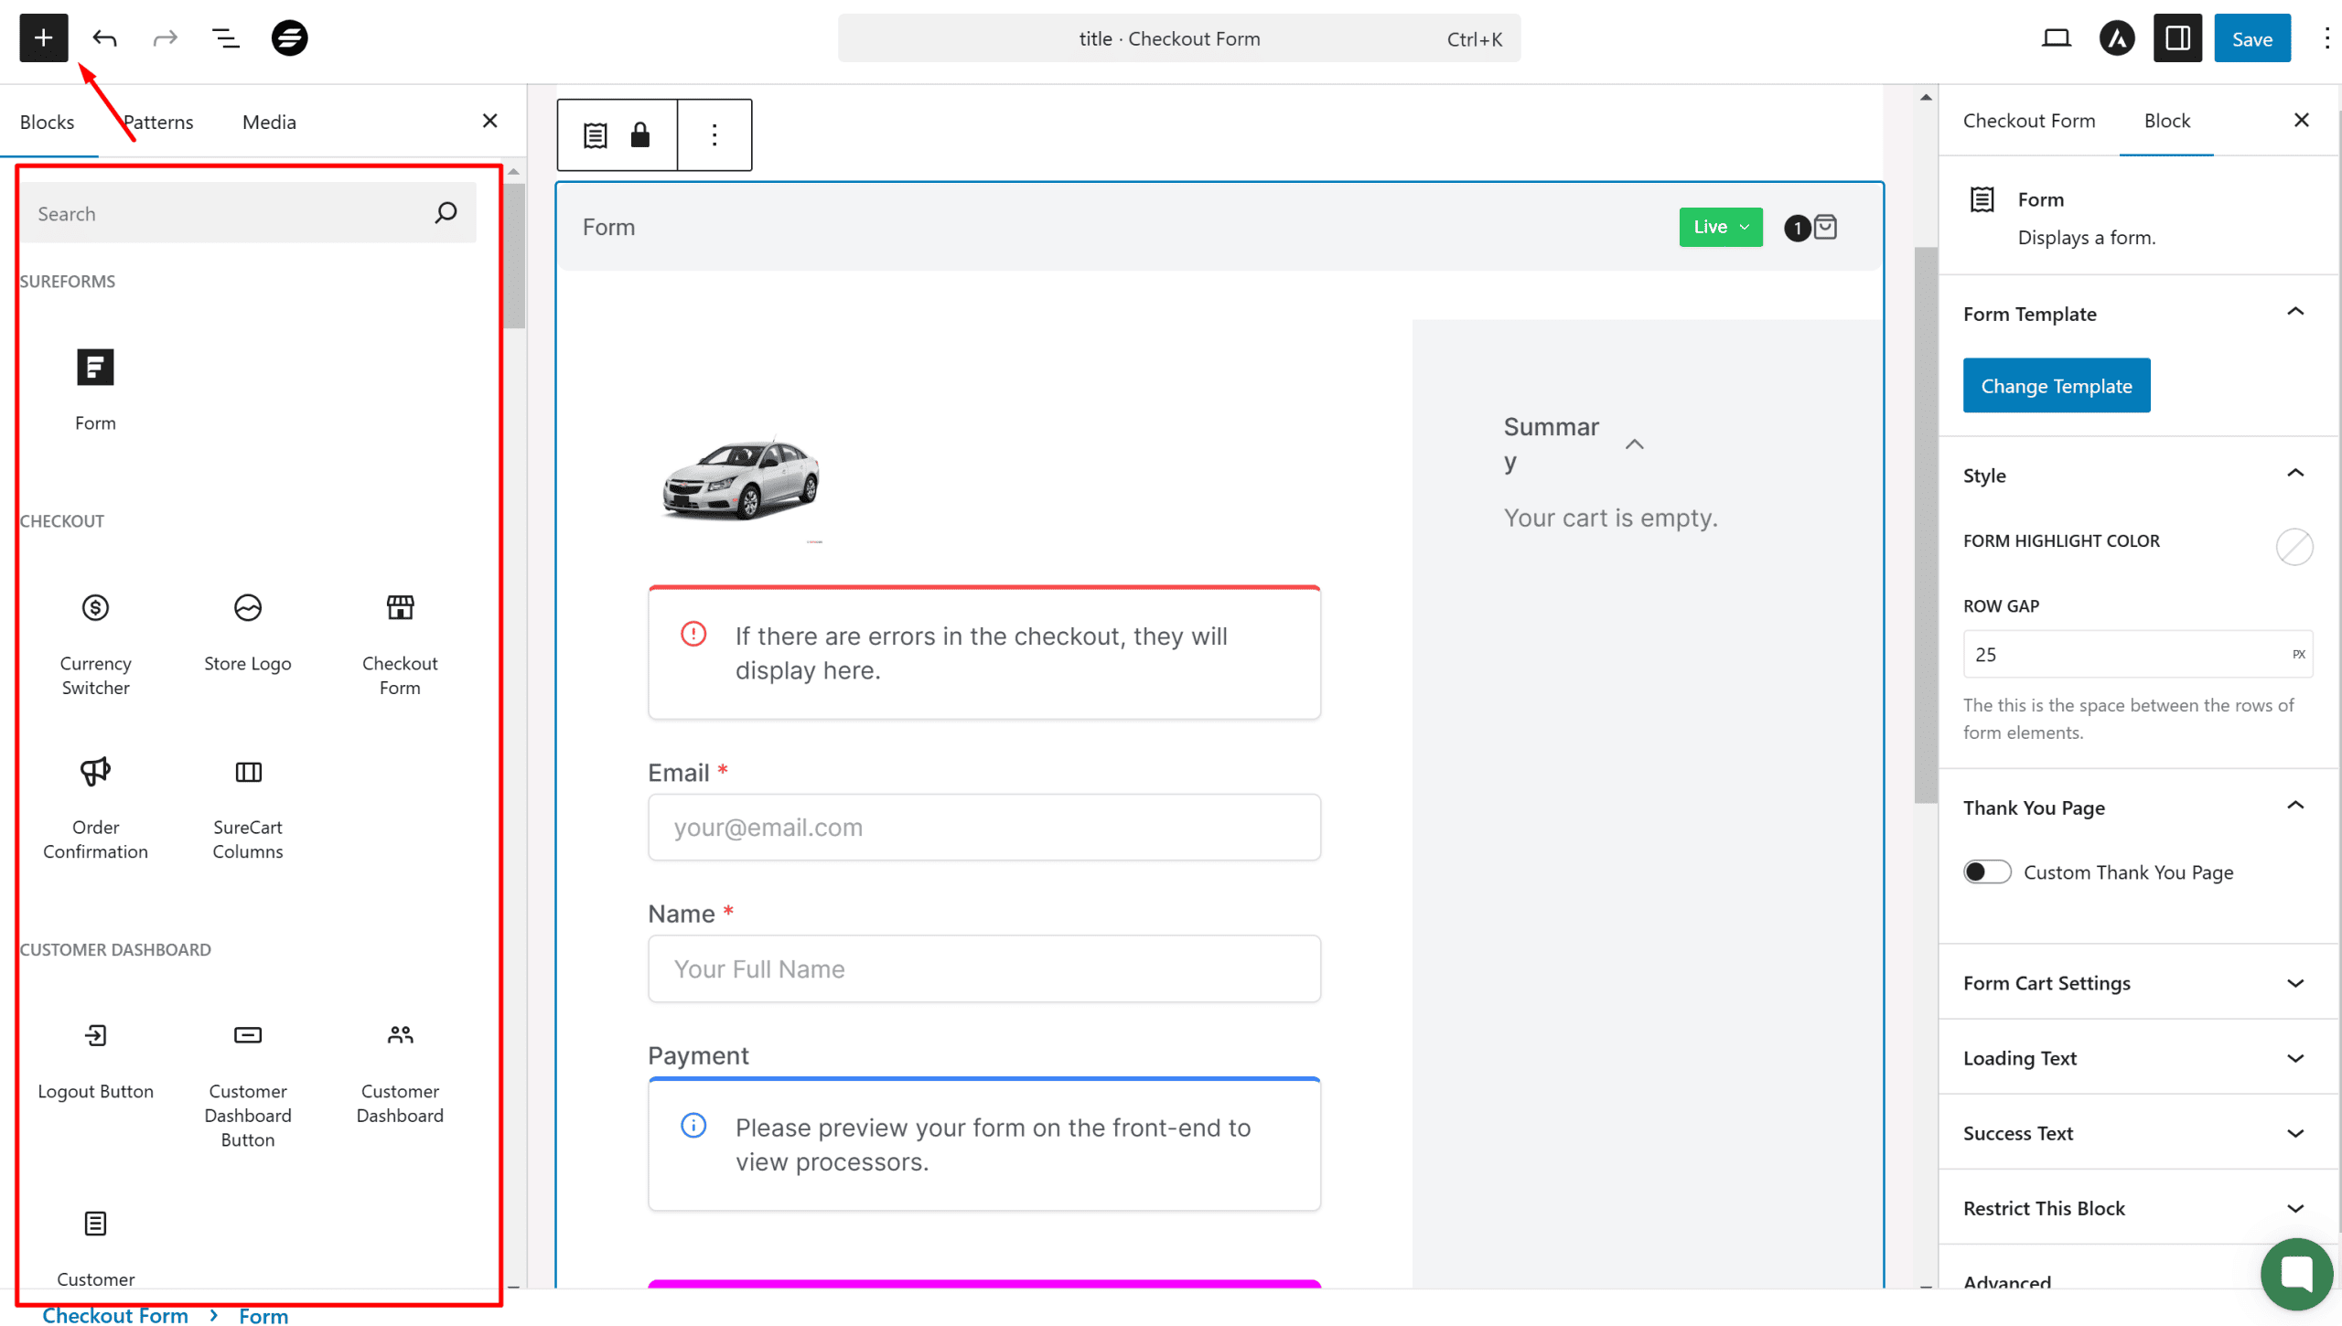Enable Custom Thank You Page toggle
Viewport: 2342px width, 1326px height.
coord(1986,872)
